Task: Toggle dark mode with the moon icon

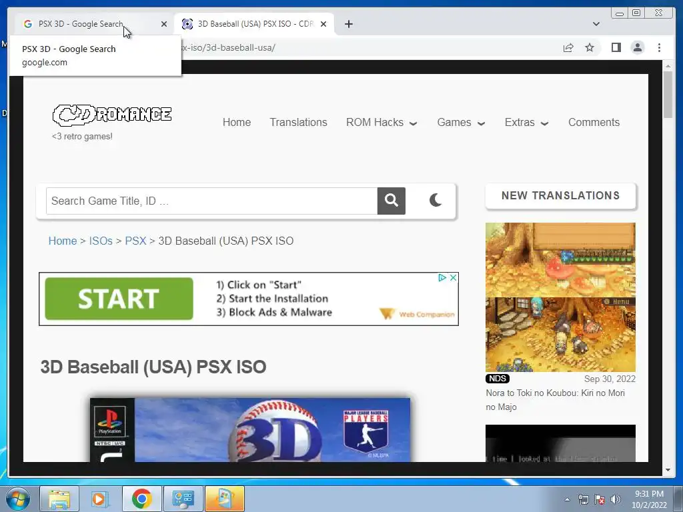Action: pyautogui.click(x=435, y=200)
